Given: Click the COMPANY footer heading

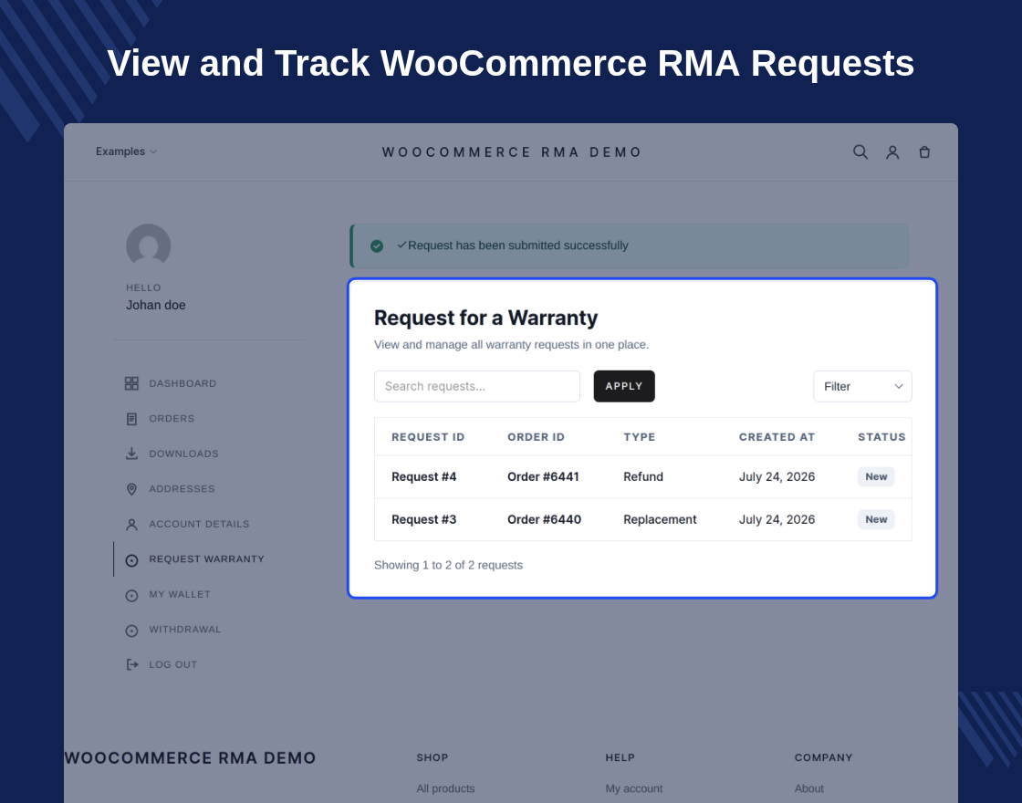Looking at the screenshot, I should point(823,757).
